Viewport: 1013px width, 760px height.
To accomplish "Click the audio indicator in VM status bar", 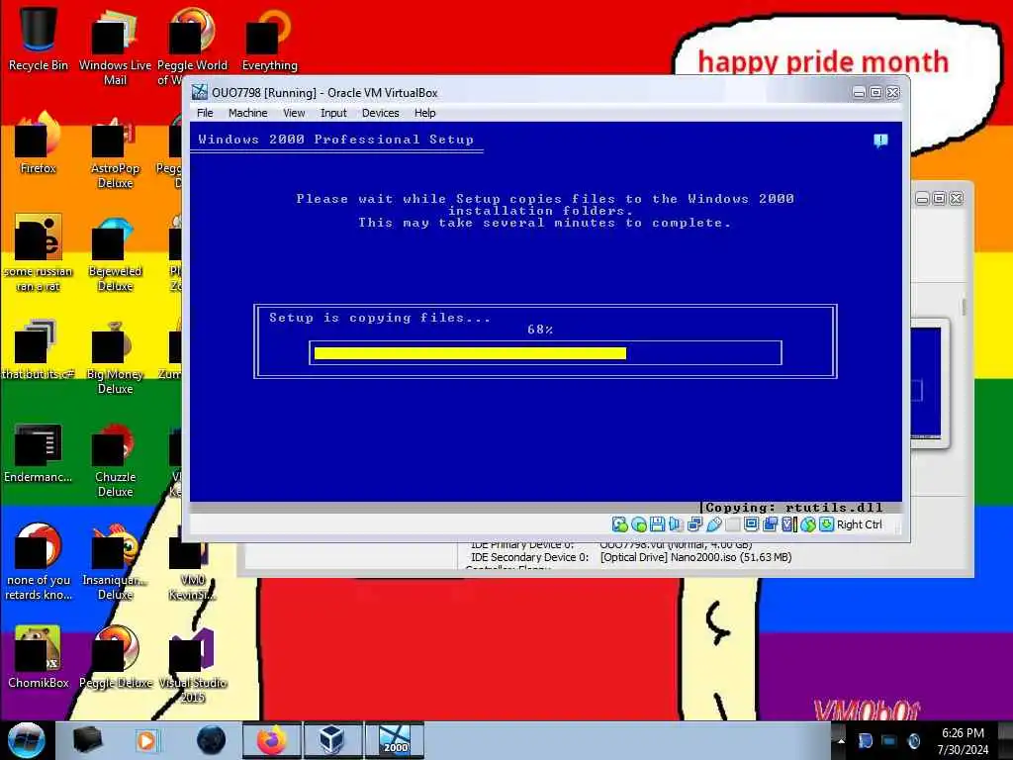I will pyautogui.click(x=676, y=524).
